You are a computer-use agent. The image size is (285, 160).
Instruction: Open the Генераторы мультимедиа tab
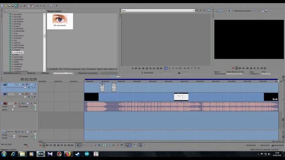coord(88,73)
